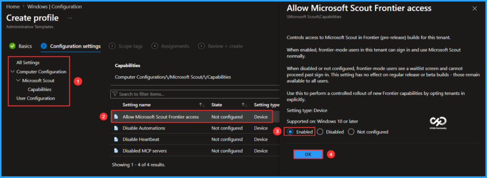Click the Setting type column header

pos(266,105)
